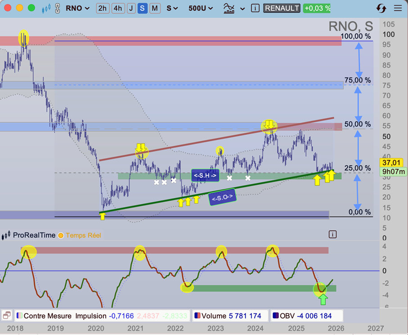Expand the RNO ticker dropdown
The image size is (408, 335).
(x=77, y=8)
